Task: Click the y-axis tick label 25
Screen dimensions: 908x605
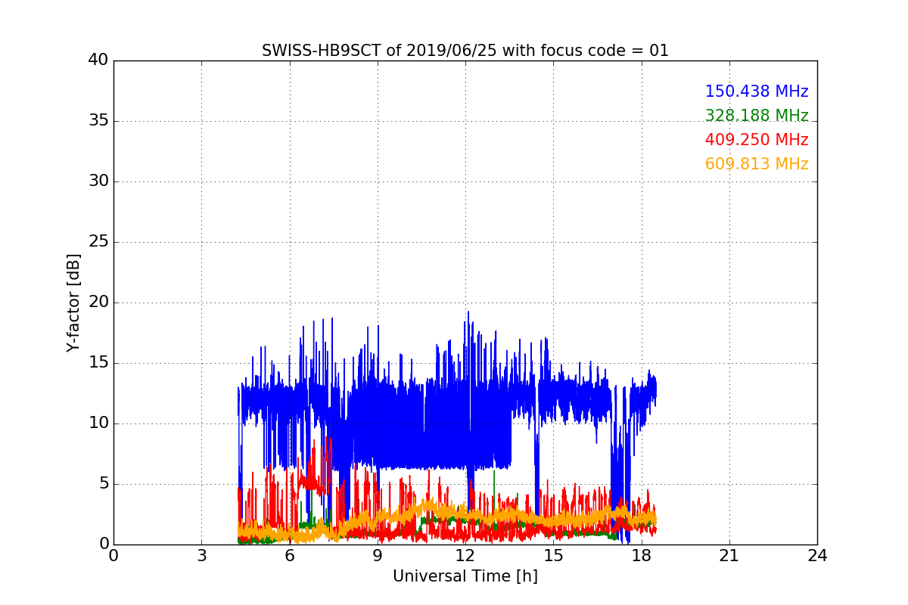Action: [98, 242]
